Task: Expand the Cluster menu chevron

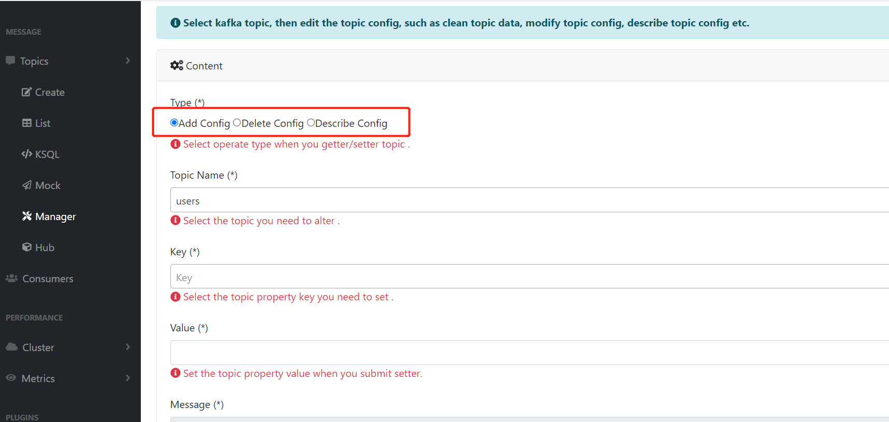Action: click(x=128, y=347)
